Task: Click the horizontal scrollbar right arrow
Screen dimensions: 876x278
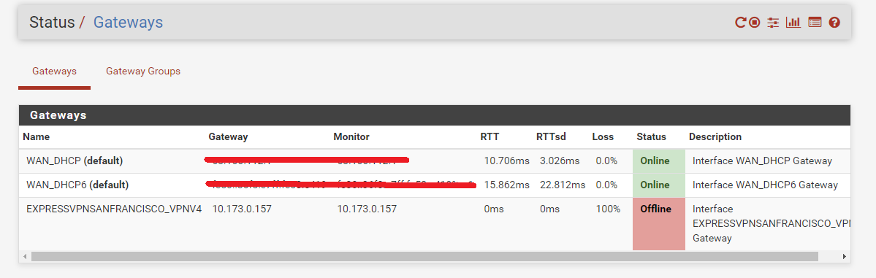Action: pos(844,256)
